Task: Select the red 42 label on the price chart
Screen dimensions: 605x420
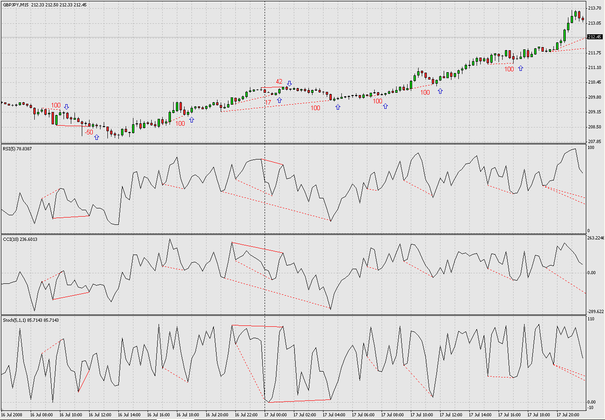Action: point(279,82)
